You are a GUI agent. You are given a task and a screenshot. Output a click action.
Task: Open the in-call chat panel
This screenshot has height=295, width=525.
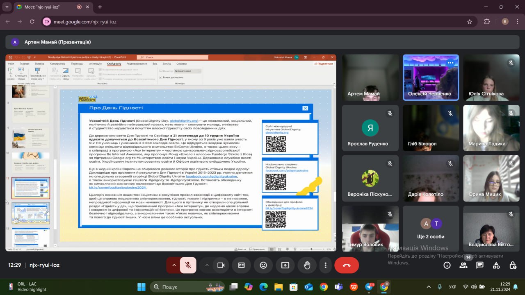(x=480, y=265)
